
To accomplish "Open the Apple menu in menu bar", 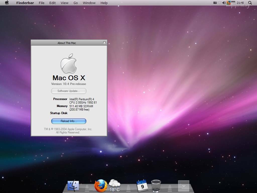I will 7,3.
